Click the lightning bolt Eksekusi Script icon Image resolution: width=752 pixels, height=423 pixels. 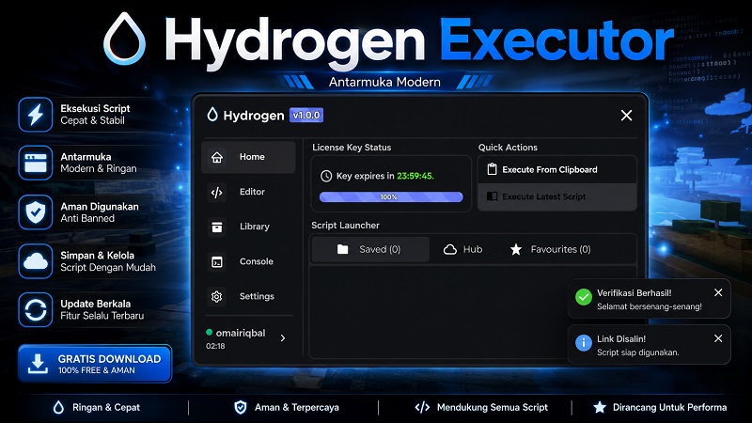pyautogui.click(x=36, y=115)
